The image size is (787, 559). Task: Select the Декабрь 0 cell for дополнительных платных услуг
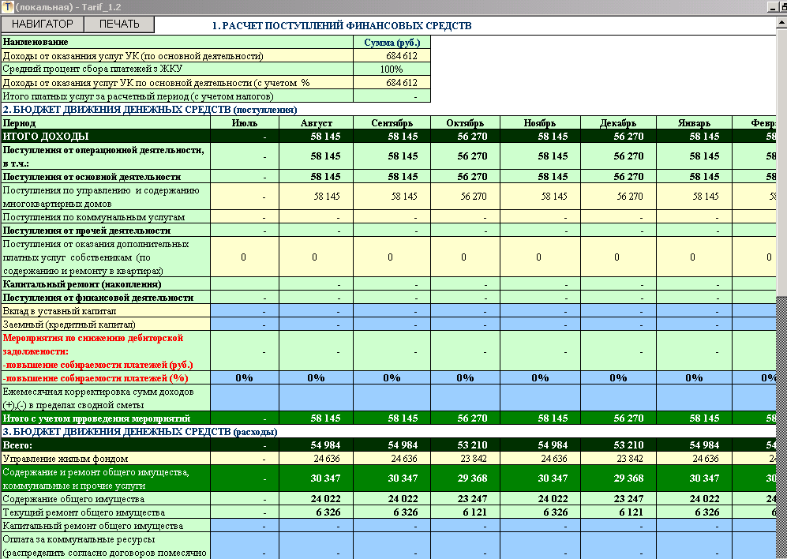pyautogui.click(x=618, y=257)
